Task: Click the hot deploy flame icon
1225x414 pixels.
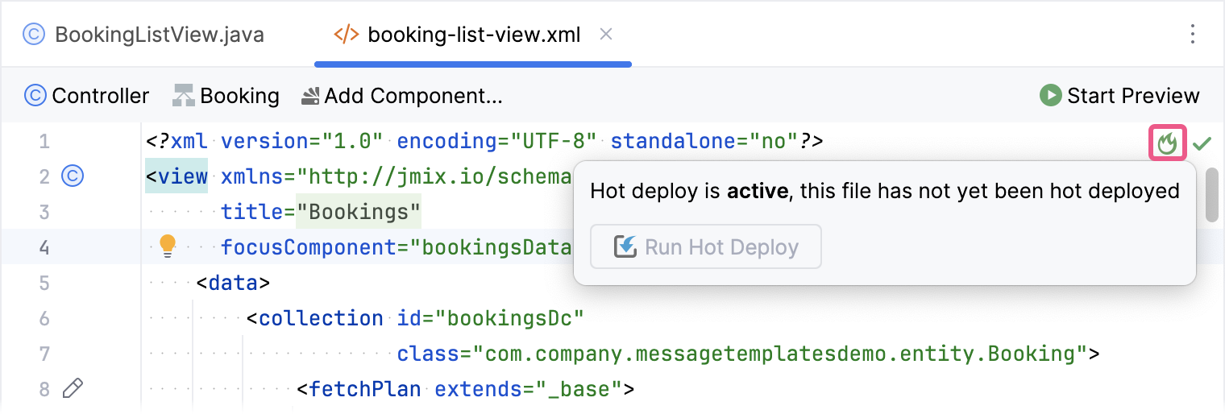Action: [1167, 143]
